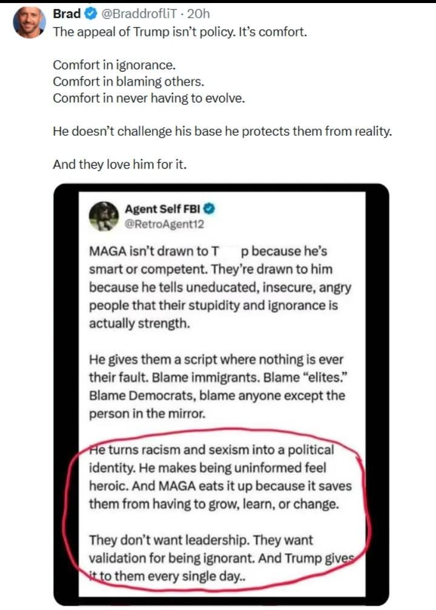Click the line "The appeal of Trump isn't policy"
Image resolution: width=436 pixels, height=610 pixels.
coord(180,32)
